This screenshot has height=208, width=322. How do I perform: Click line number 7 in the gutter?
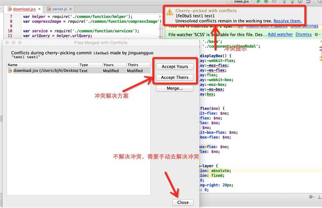click(x=11, y=17)
